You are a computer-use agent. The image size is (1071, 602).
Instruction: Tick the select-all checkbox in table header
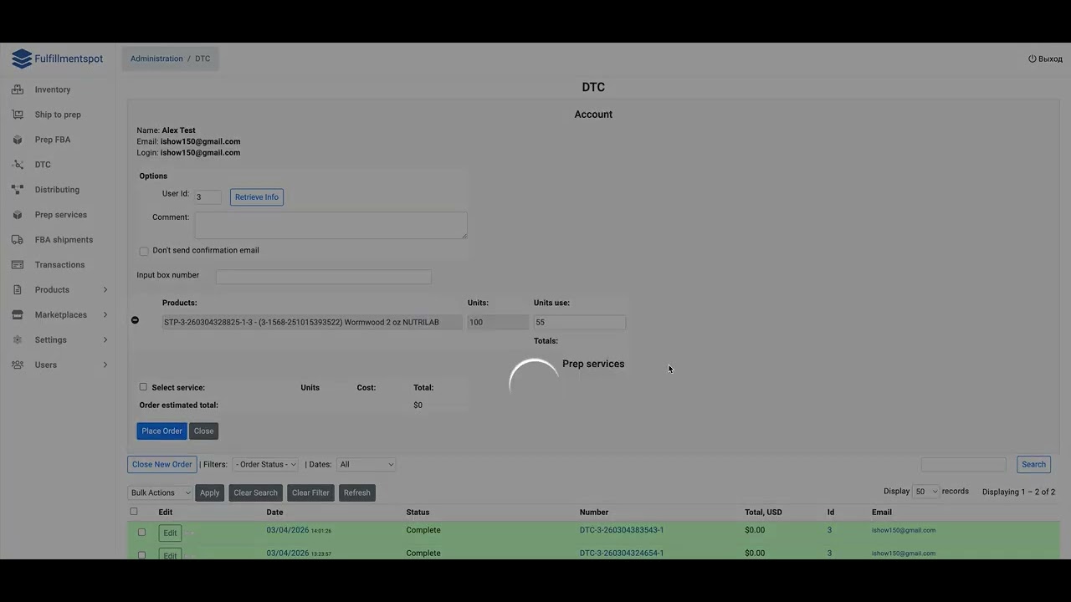click(134, 512)
